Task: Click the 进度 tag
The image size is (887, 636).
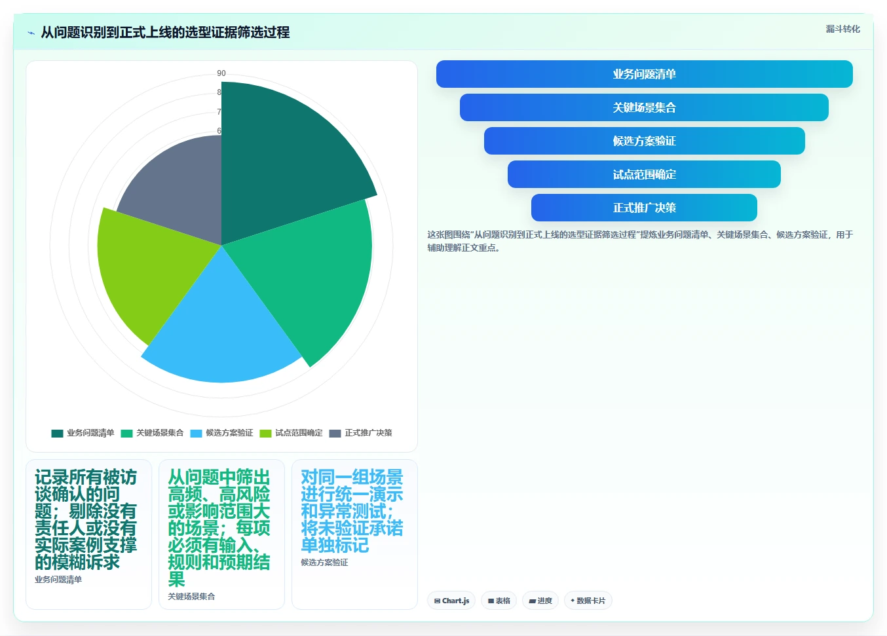Action: pos(540,601)
